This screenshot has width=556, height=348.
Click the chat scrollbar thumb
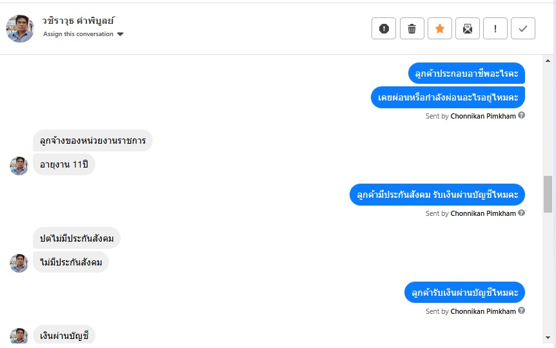pos(548,193)
